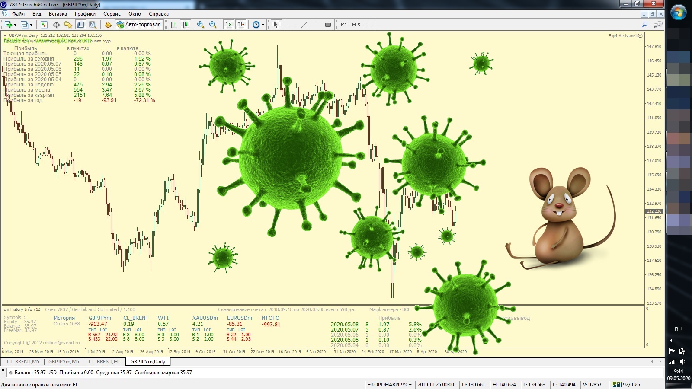
Task: Open the profiles dropdown arrow
Action: [32, 25]
